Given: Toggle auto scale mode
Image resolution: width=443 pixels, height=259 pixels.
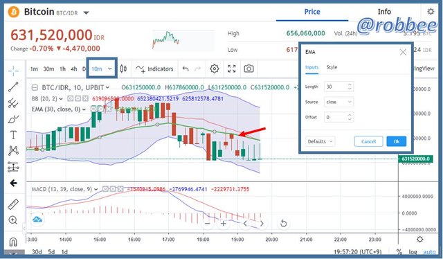Looking at the screenshot, I should coord(429,251).
